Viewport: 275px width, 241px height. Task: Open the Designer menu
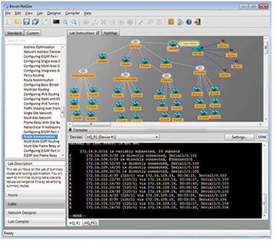tap(54, 13)
